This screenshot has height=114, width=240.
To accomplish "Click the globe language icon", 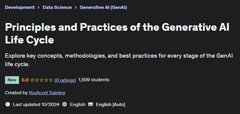I will tap(65, 104).
